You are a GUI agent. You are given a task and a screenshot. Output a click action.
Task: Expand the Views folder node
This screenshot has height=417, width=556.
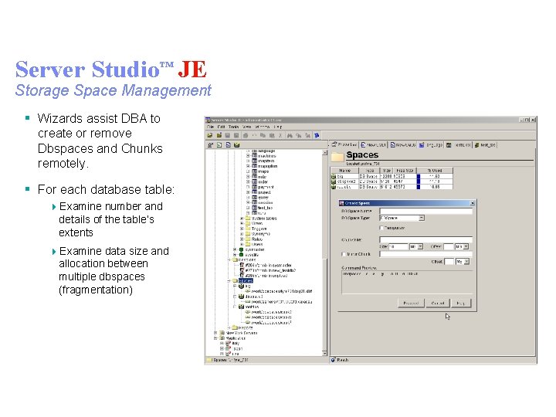242,223
